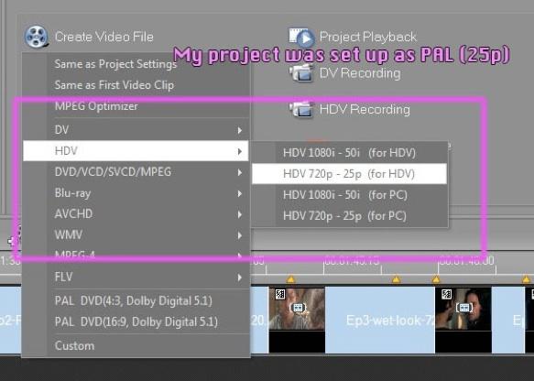
Task: Click PAL DVD (16:9, Dolby Digital 5.1)
Action: click(136, 321)
